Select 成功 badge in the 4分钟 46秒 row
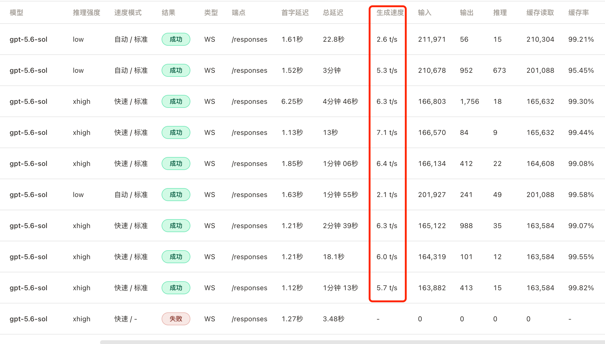Viewport: 605px width, 344px height. [176, 101]
